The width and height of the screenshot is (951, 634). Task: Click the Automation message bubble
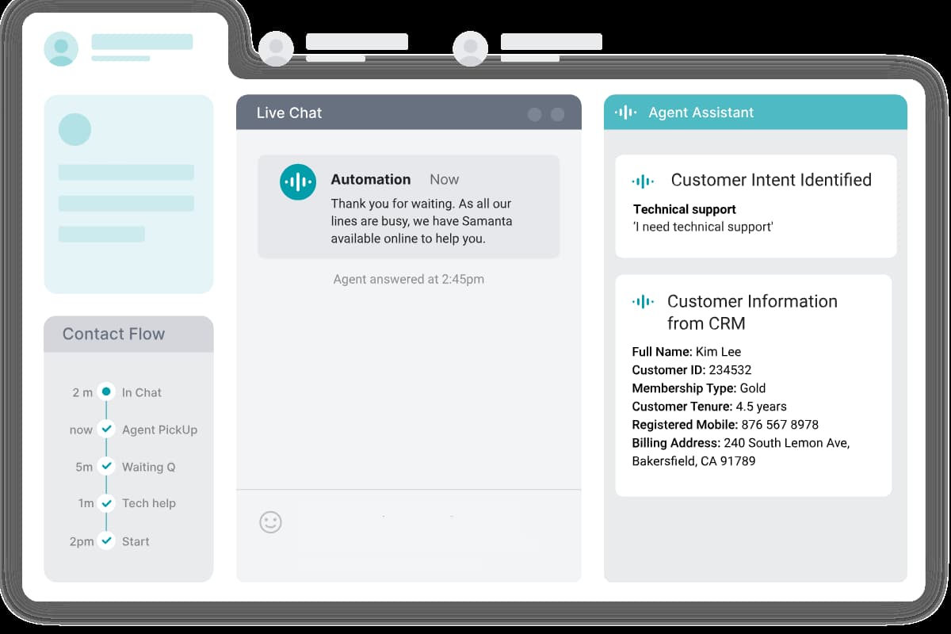[x=408, y=206]
